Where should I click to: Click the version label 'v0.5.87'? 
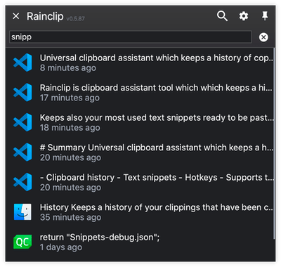point(75,18)
